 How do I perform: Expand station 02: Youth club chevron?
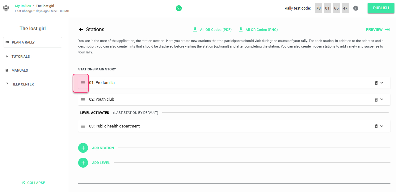[382, 99]
